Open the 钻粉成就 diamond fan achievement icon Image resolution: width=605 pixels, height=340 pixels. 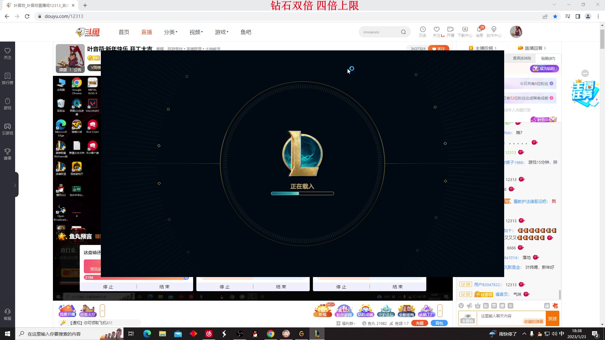[365, 311]
